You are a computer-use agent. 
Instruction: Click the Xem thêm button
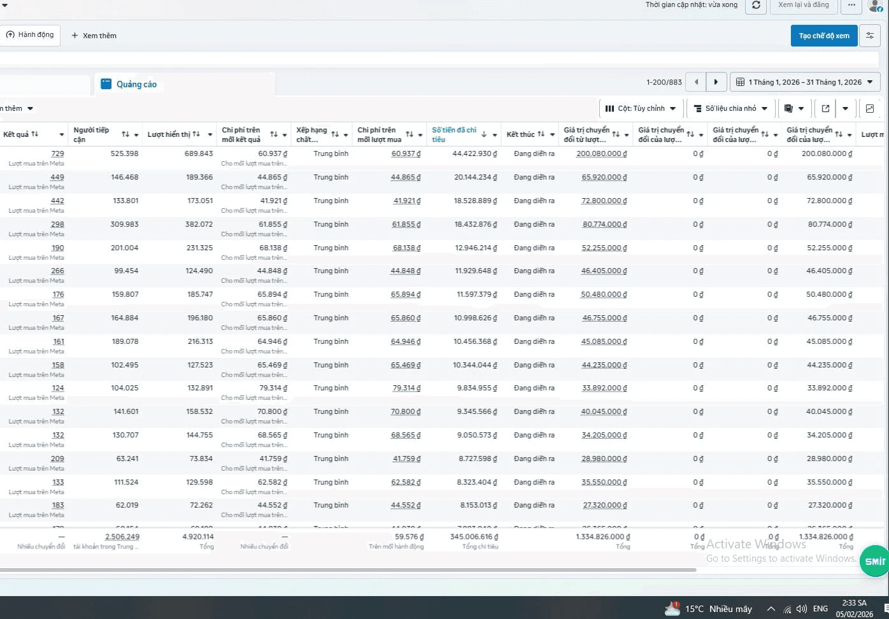tap(94, 36)
